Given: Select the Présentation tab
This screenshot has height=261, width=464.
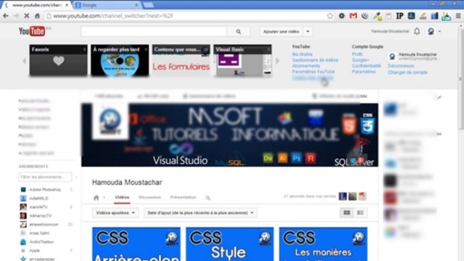Looking at the screenshot, I should pyautogui.click(x=183, y=197).
